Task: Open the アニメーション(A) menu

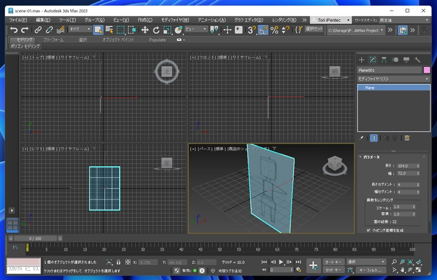Action: click(211, 20)
